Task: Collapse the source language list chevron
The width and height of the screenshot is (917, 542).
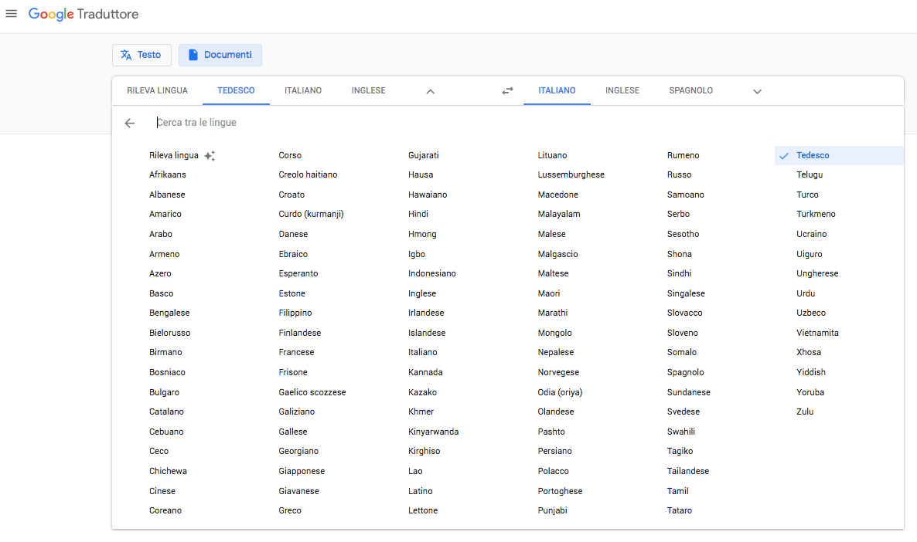Action: (431, 91)
